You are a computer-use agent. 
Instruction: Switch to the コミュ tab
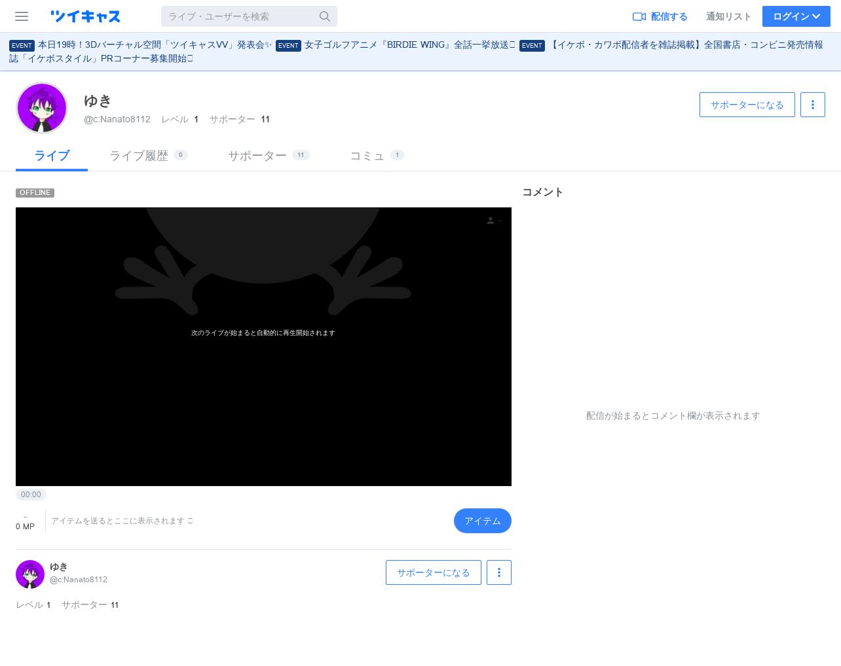(377, 156)
